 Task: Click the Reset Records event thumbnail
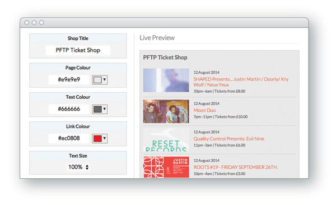(x=166, y=140)
